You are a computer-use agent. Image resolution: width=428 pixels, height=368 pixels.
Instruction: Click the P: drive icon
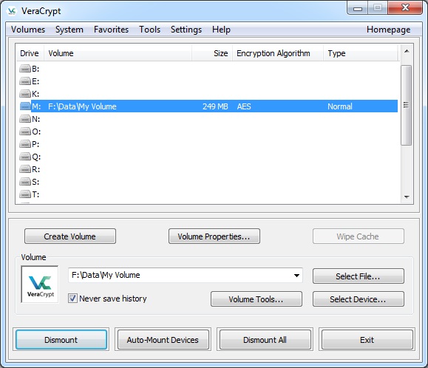(x=25, y=144)
